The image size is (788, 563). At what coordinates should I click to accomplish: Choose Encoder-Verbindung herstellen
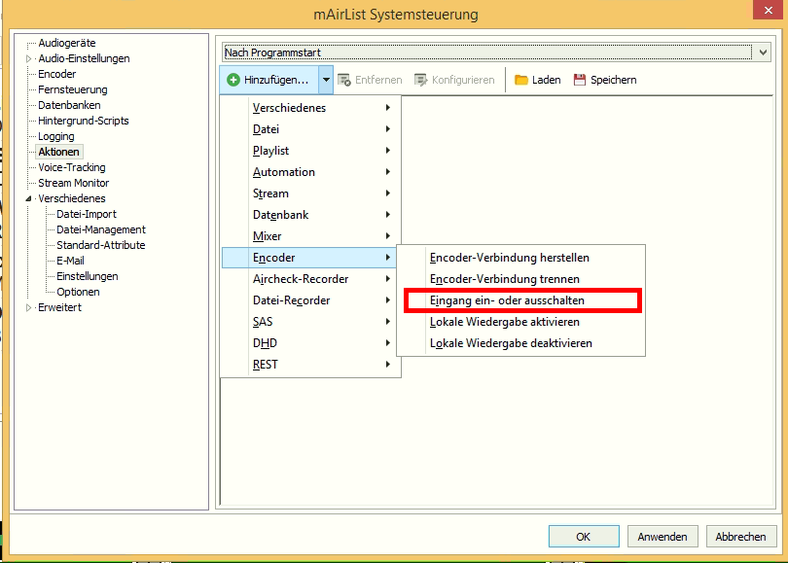pyautogui.click(x=521, y=258)
